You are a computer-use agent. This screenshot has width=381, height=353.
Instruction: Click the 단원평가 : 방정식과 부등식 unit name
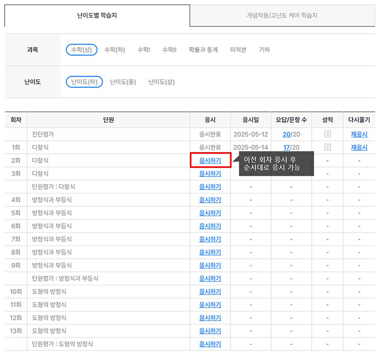click(65, 278)
